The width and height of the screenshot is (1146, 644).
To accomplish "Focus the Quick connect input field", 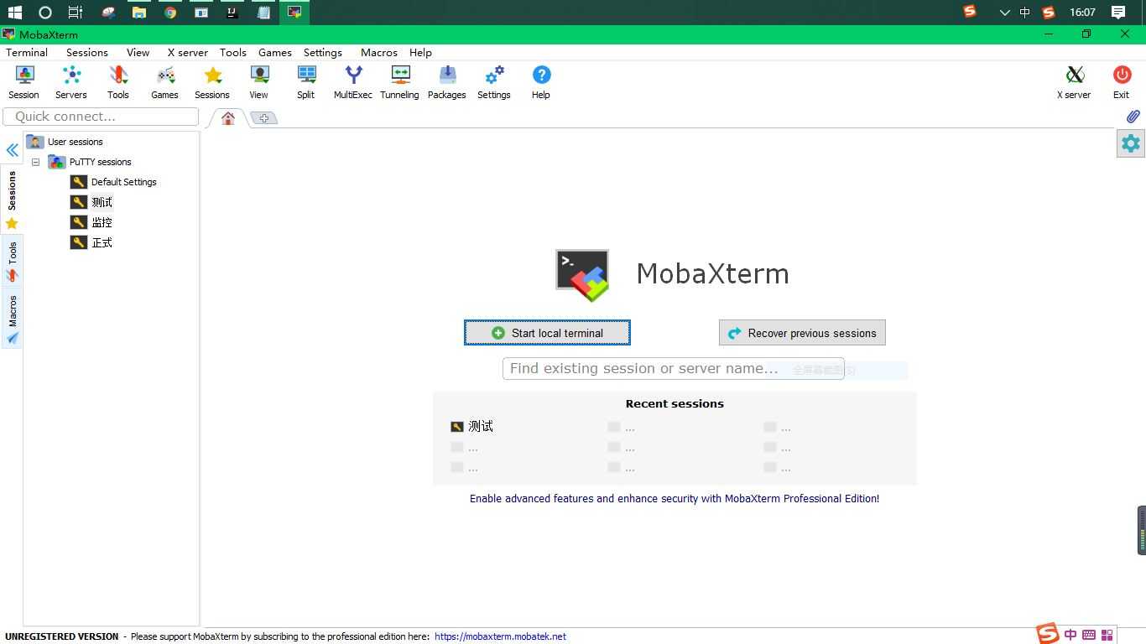I will (101, 117).
